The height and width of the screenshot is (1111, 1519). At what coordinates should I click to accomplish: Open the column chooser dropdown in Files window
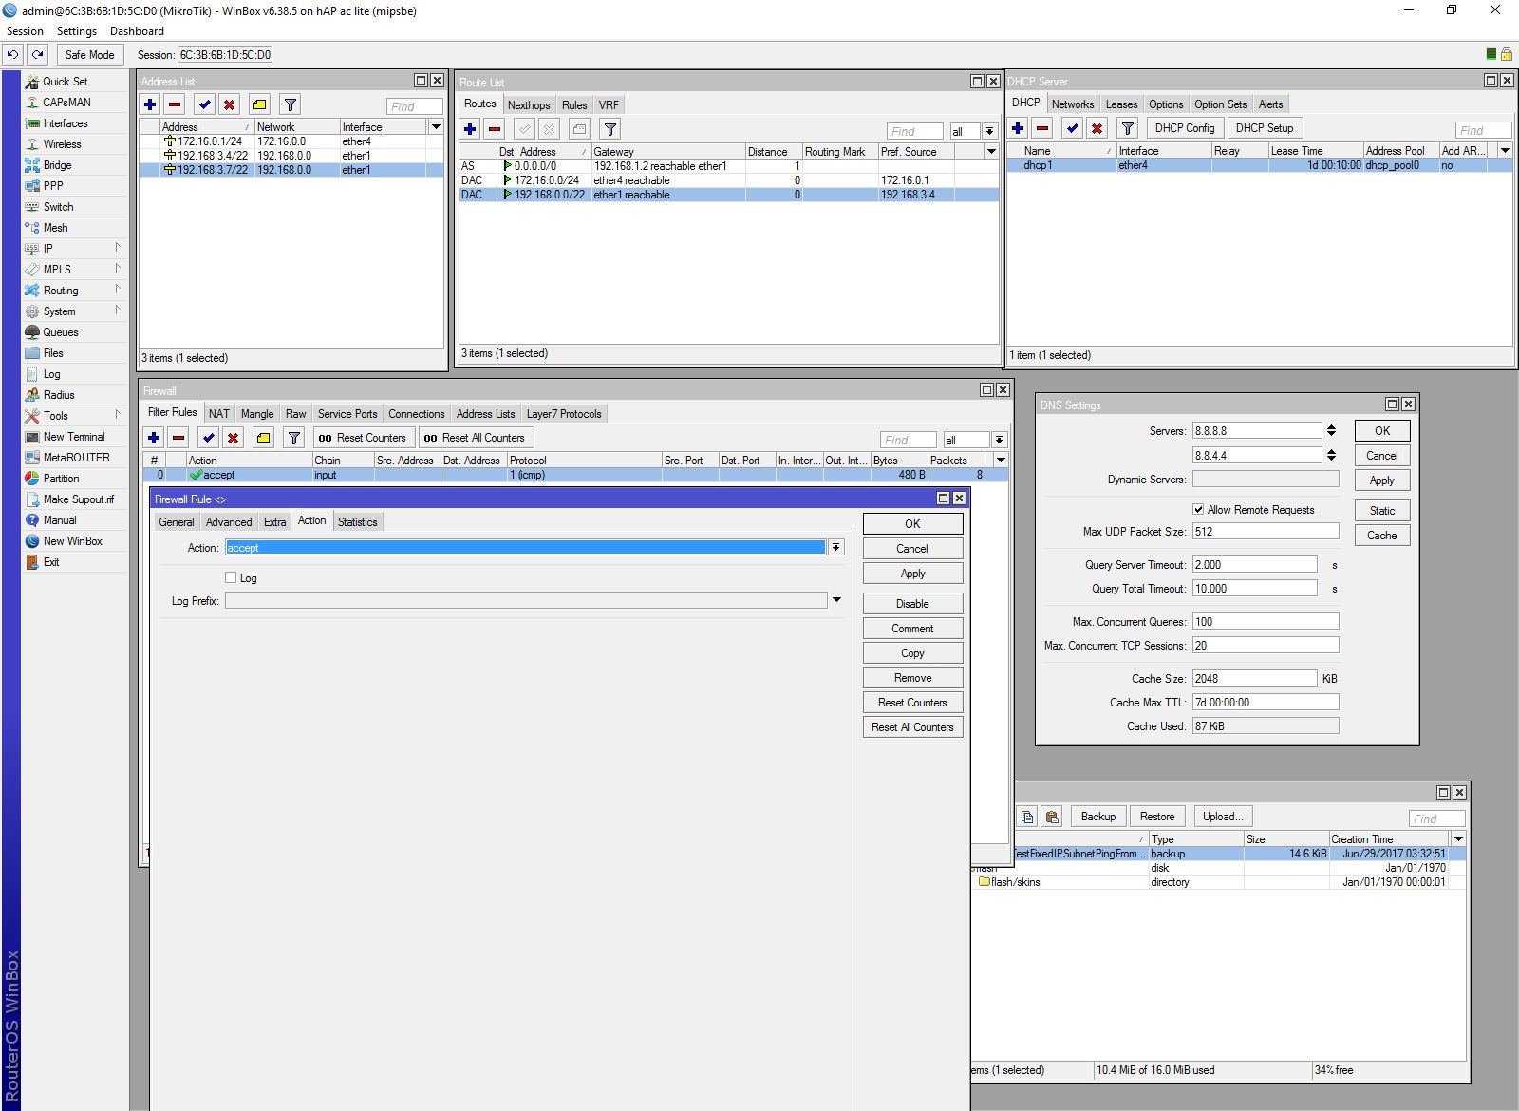click(x=1458, y=838)
